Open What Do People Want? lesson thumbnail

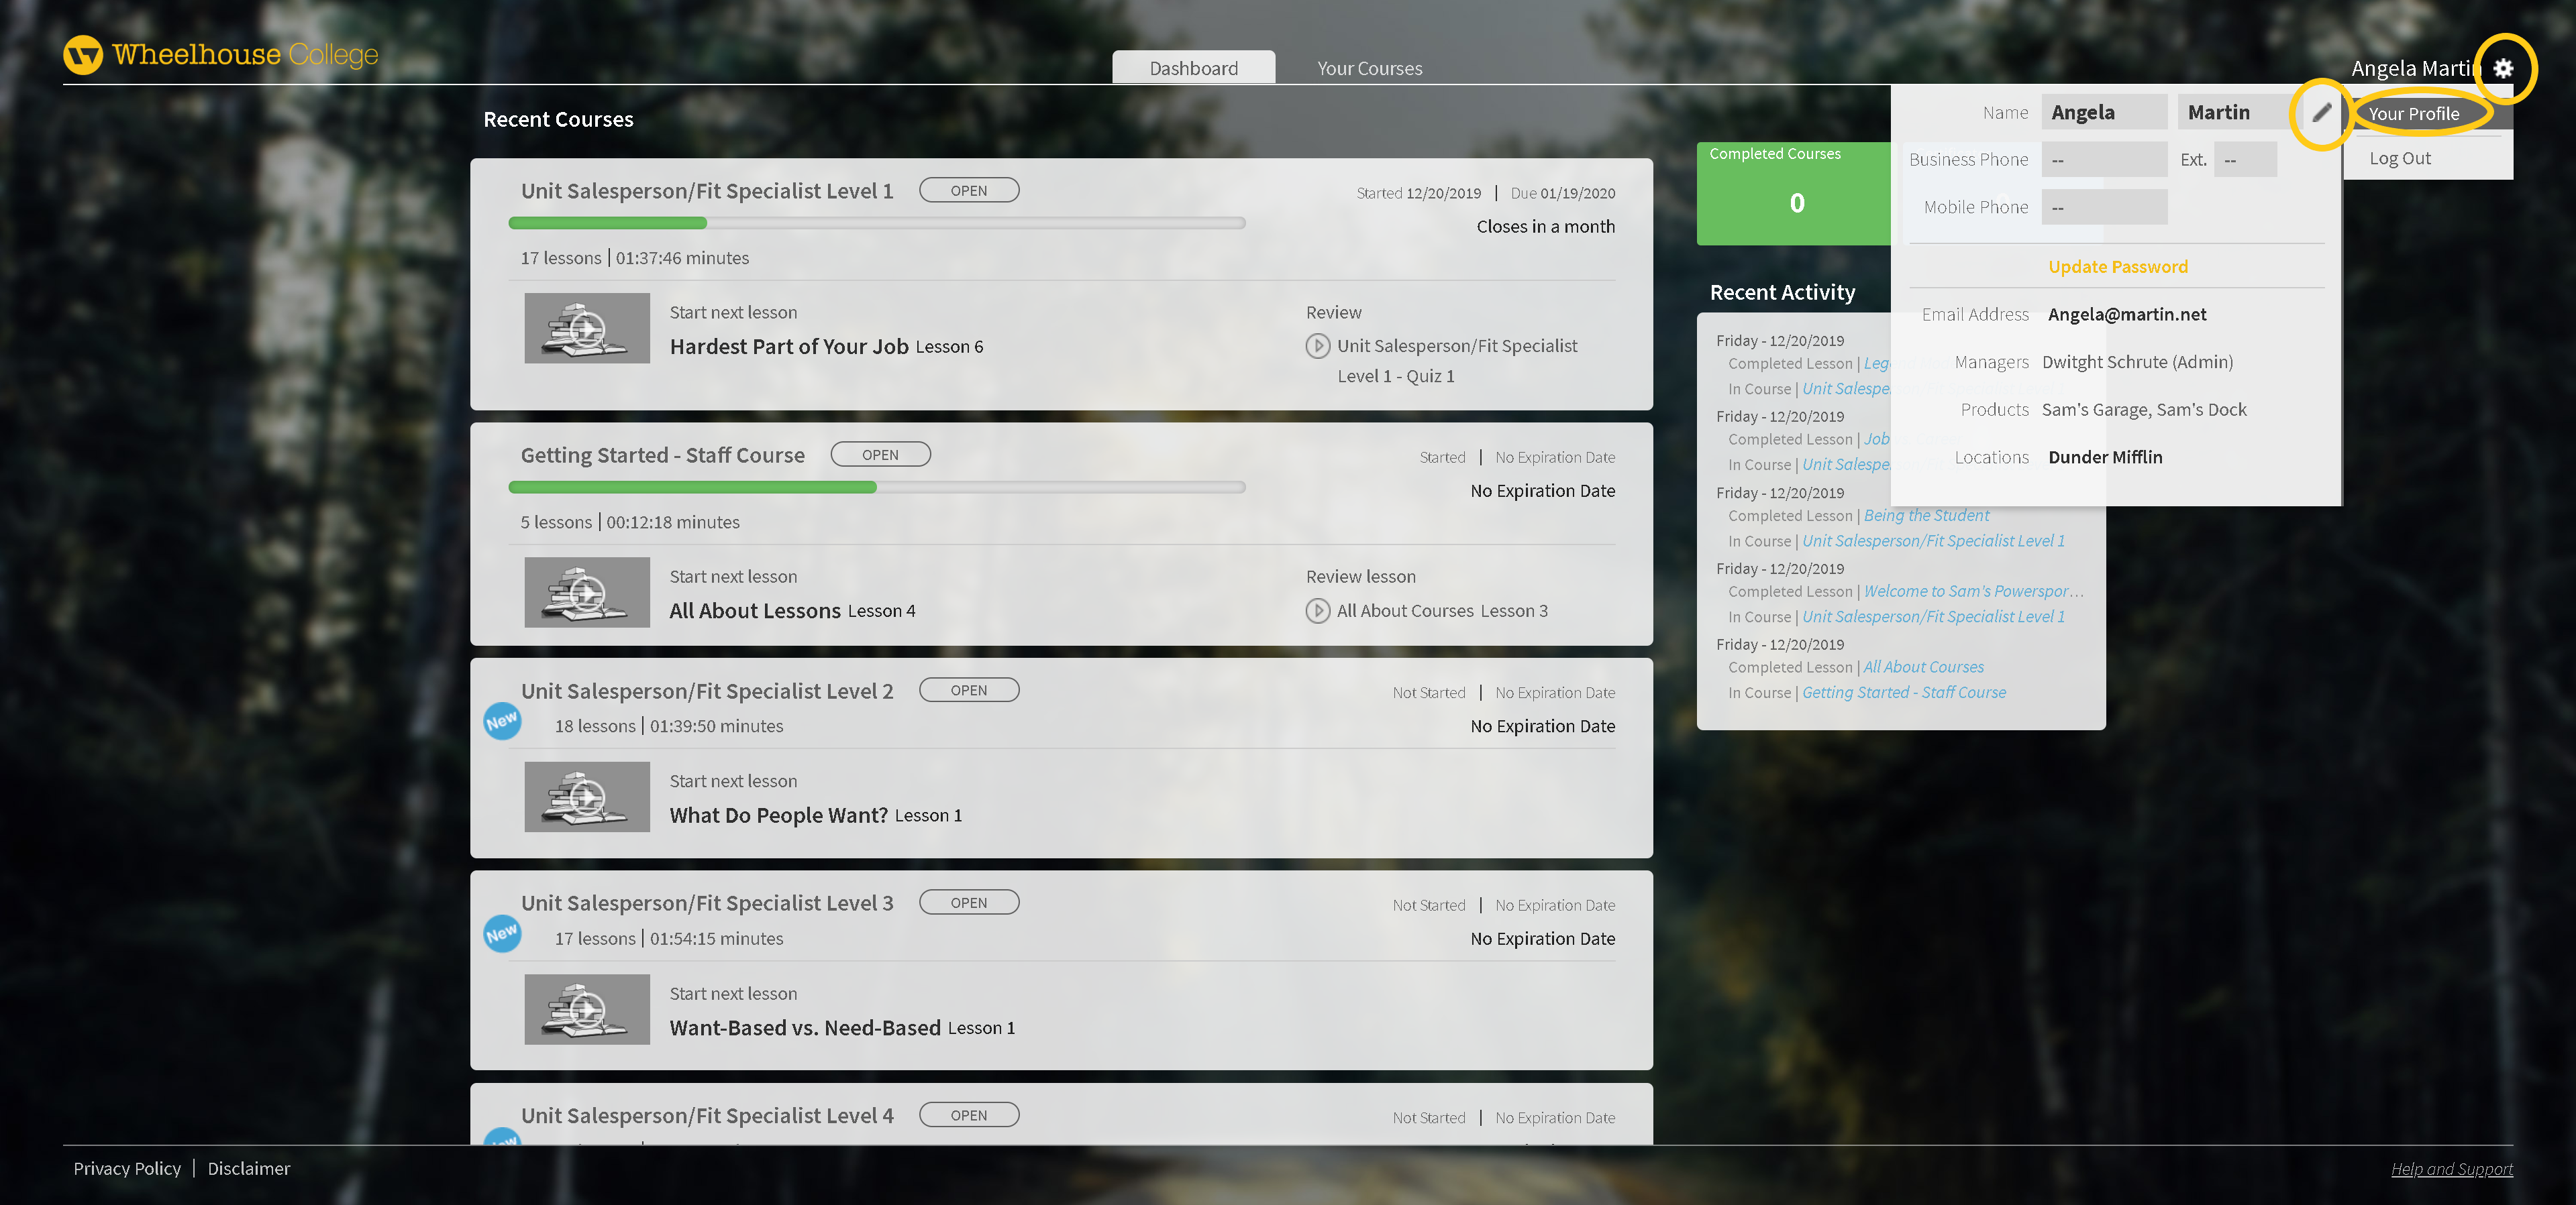click(587, 797)
